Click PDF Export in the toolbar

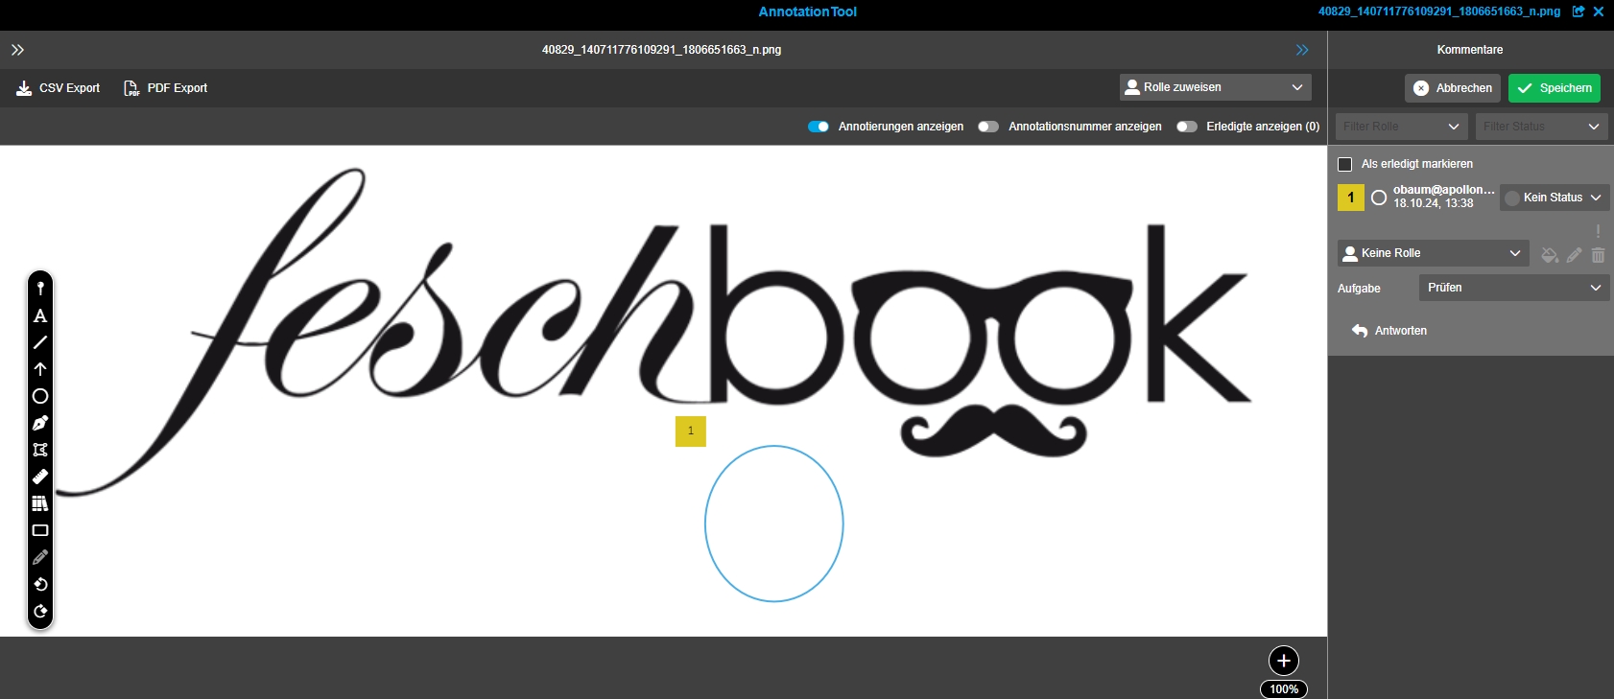[x=166, y=88]
